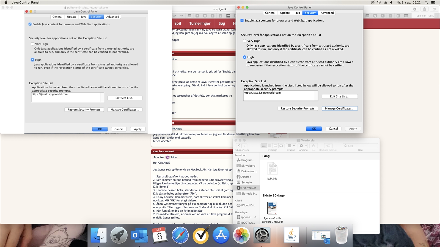
Task: Switch to Advanced tab in right Java window
Action: (x=327, y=13)
